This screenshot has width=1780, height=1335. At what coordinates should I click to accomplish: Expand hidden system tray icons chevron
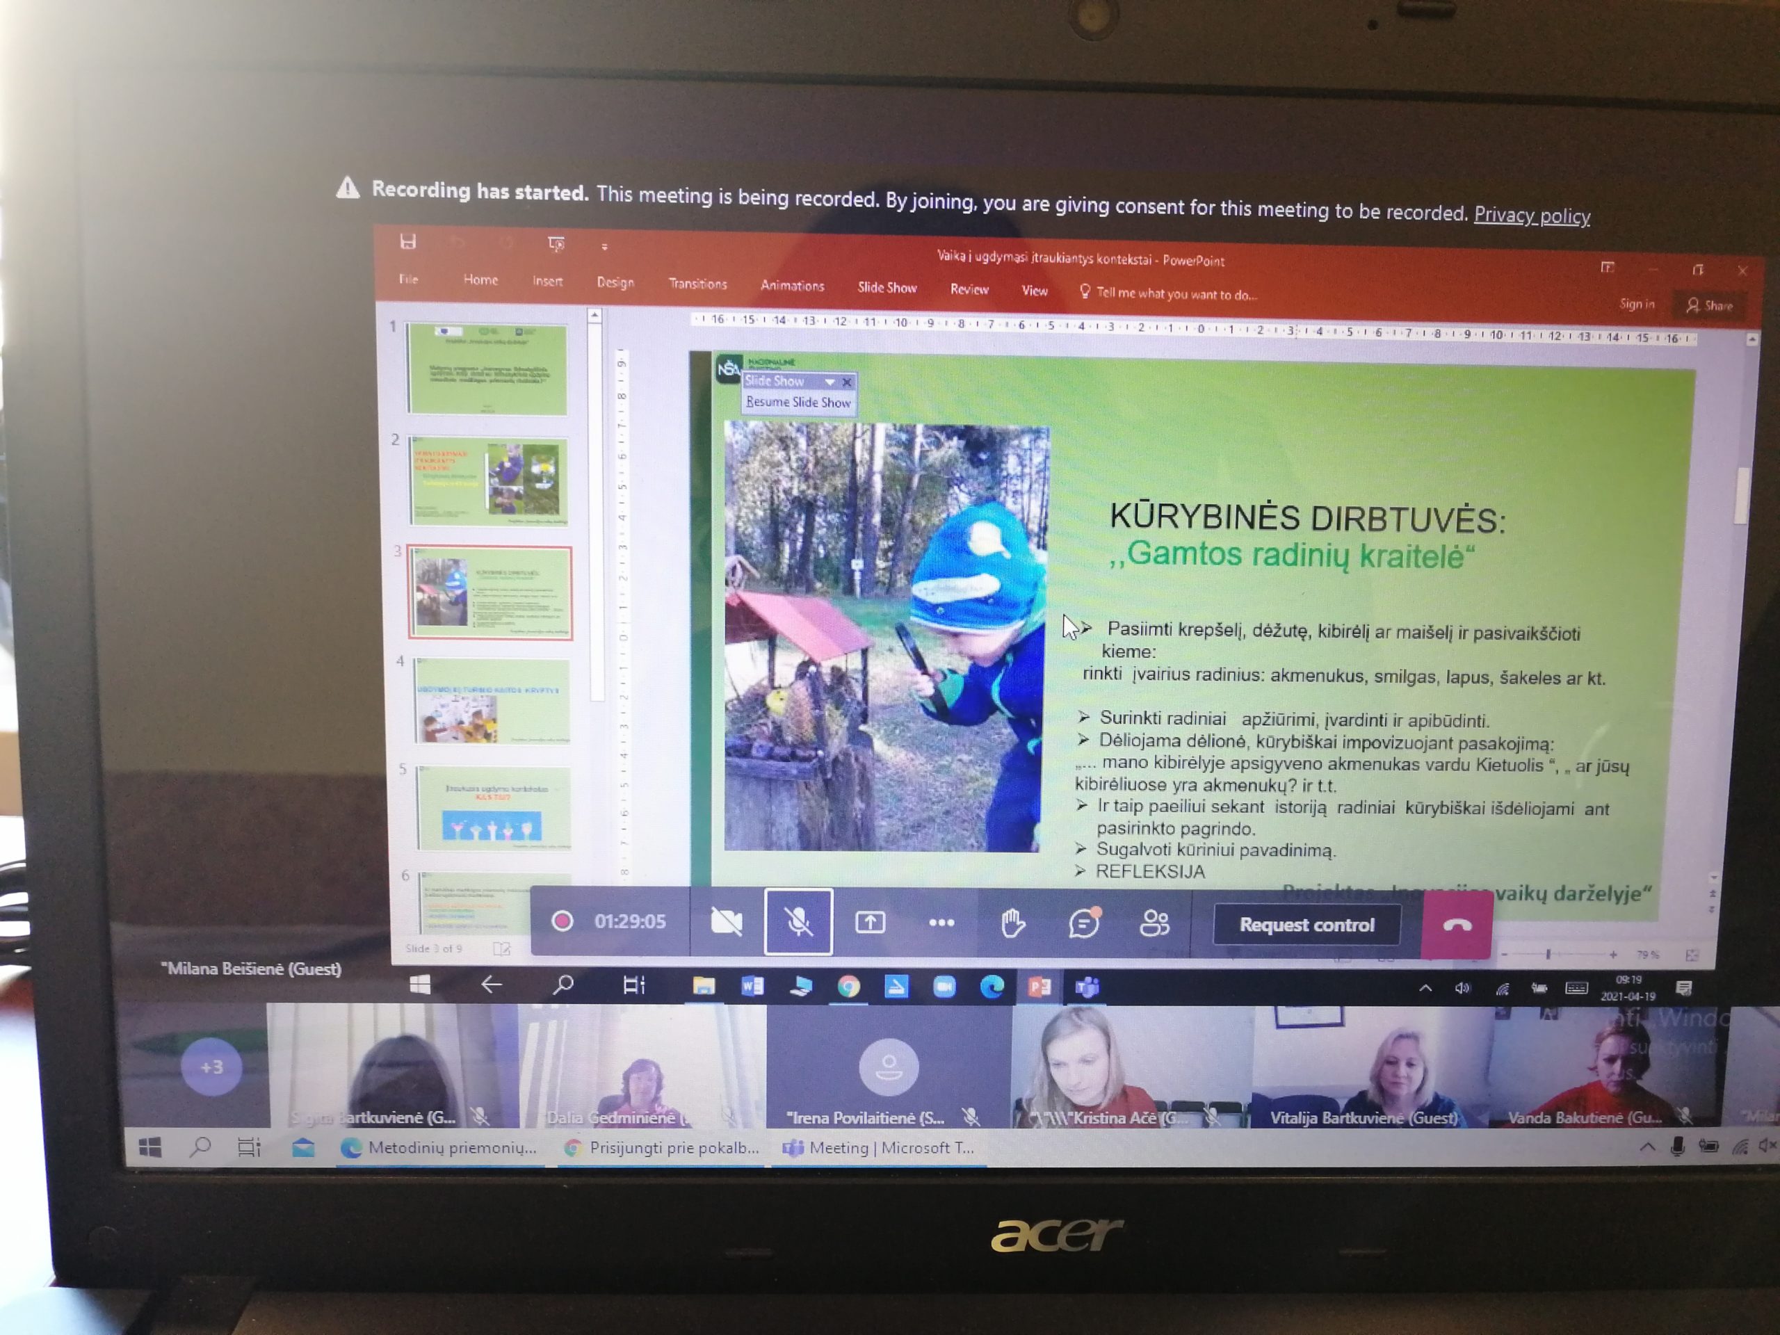coord(1646,1147)
